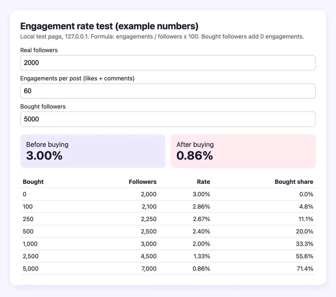
Task: Click the '11.1%' bought share cell
Action: (x=306, y=219)
